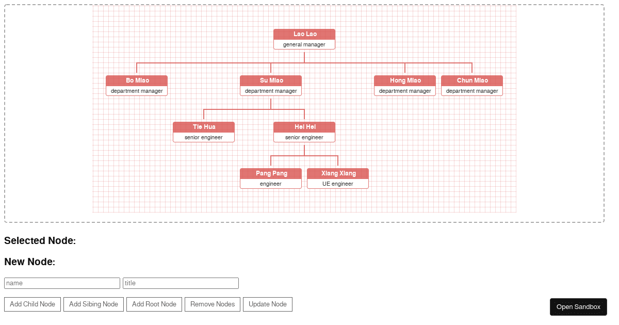
Task: Click the Add Sibing Node button
Action: pos(93,304)
